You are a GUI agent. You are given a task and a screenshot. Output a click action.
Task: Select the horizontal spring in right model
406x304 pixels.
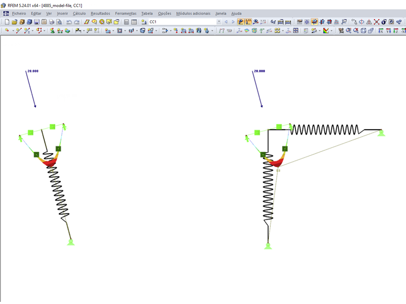(325, 130)
